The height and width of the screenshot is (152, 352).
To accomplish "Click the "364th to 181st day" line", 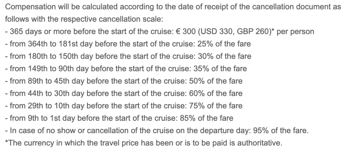I will 128,44.
